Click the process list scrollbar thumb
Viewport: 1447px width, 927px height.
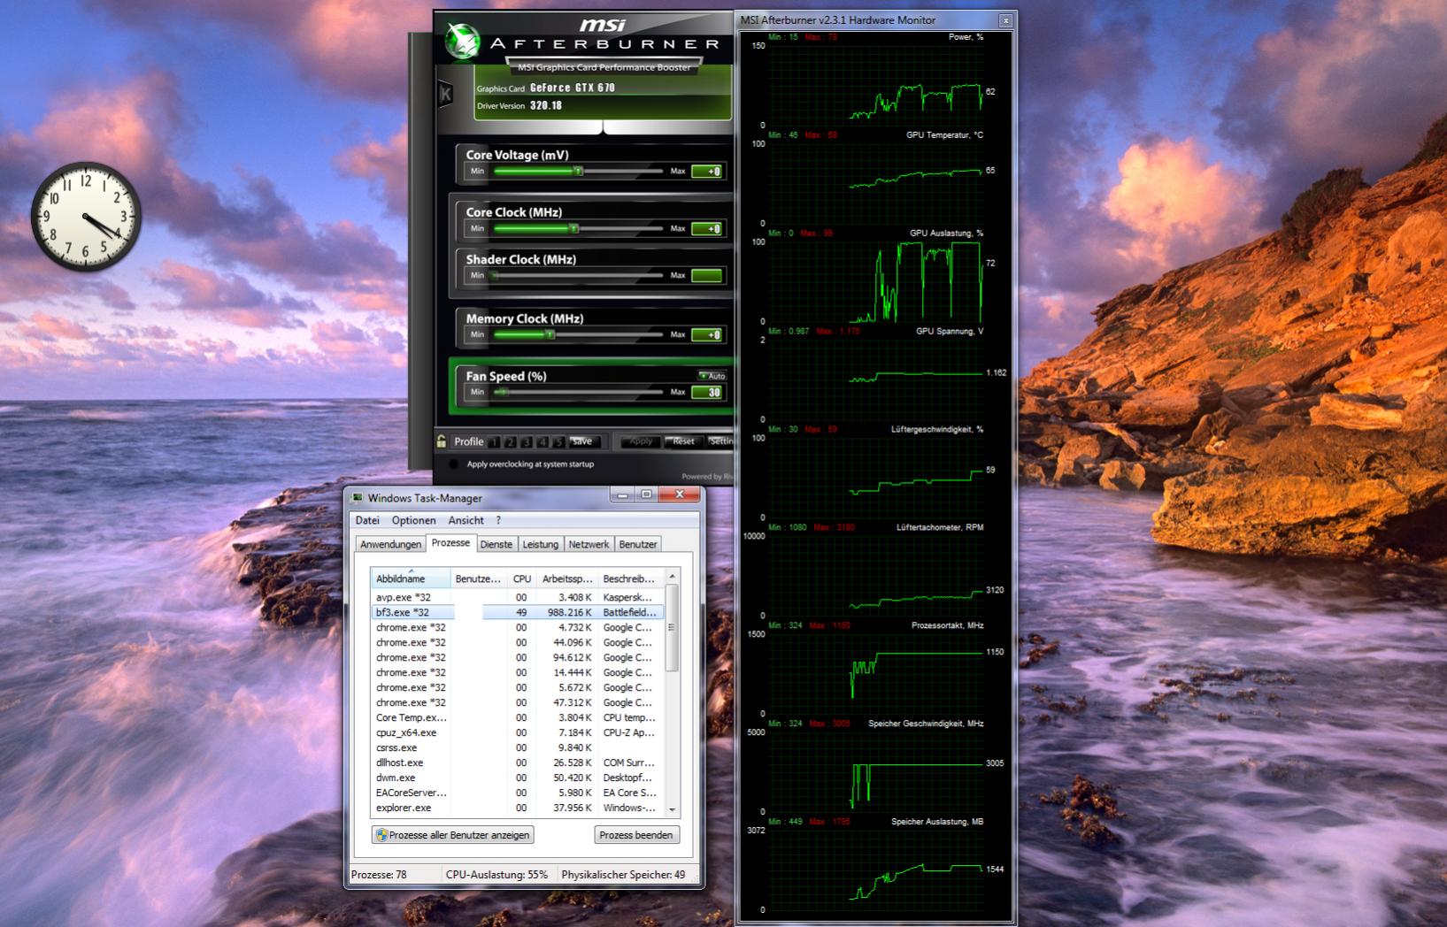point(672,628)
